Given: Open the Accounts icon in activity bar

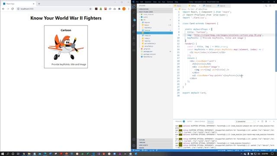Looking at the screenshot, I should (134, 140).
